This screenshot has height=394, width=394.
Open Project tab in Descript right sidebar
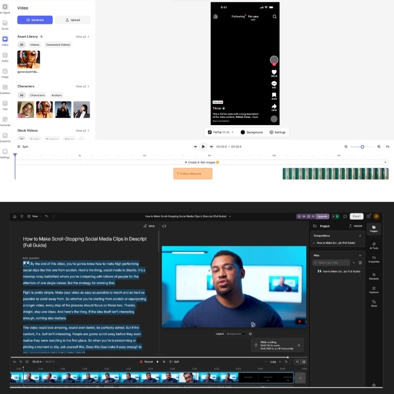pyautogui.click(x=374, y=229)
